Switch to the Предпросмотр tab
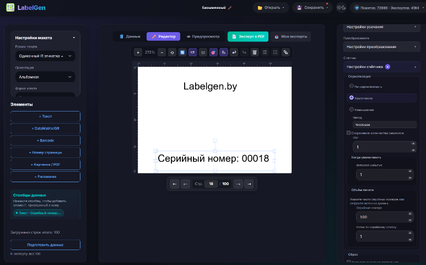The image size is (426, 265). coord(203,36)
